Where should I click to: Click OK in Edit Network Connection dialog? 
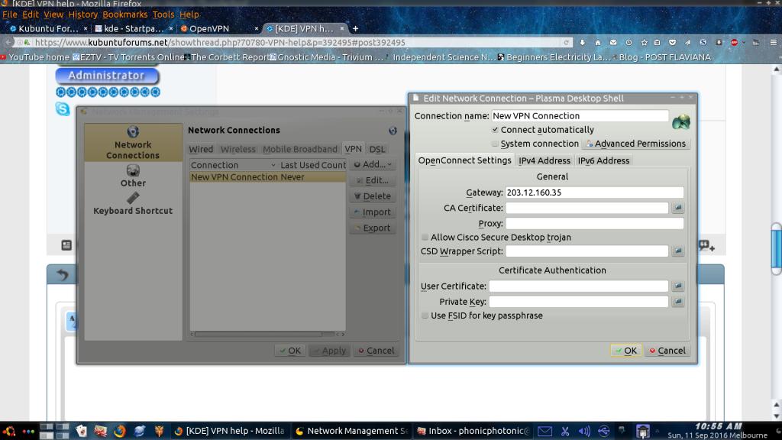point(625,351)
